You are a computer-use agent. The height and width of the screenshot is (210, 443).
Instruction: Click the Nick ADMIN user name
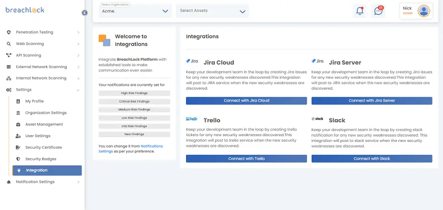click(x=408, y=11)
